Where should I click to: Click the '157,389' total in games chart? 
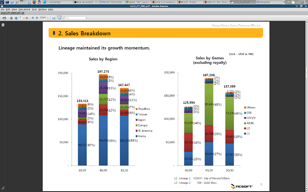[x=229, y=86]
